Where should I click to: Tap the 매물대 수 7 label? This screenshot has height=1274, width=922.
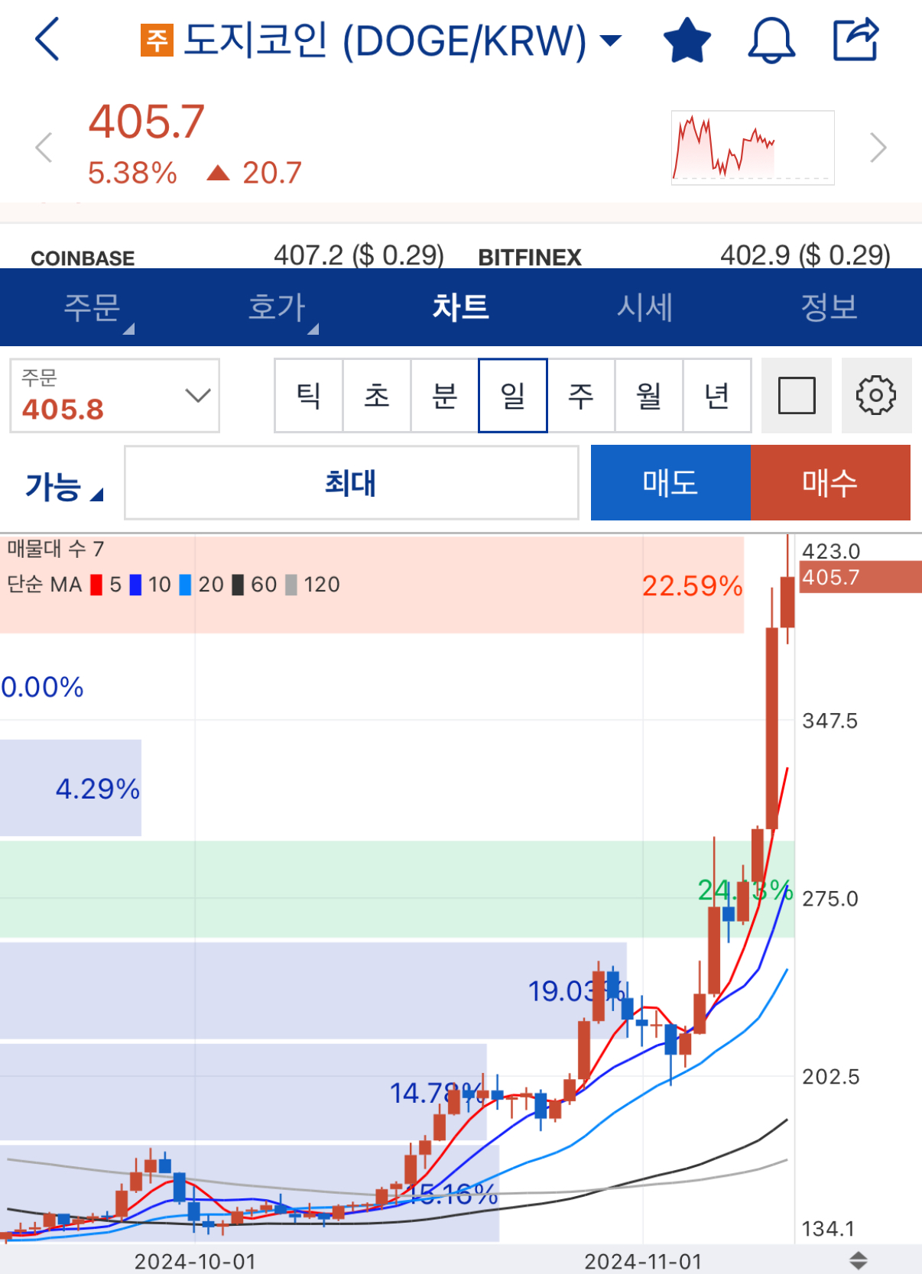click(x=56, y=549)
